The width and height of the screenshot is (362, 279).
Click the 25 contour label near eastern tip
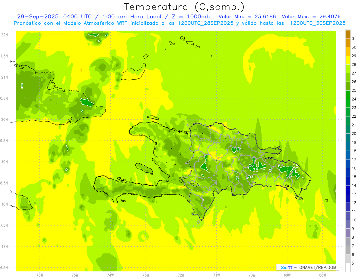(296, 166)
